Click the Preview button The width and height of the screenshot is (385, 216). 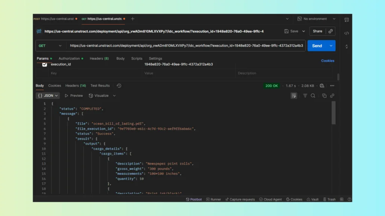coord(74,96)
